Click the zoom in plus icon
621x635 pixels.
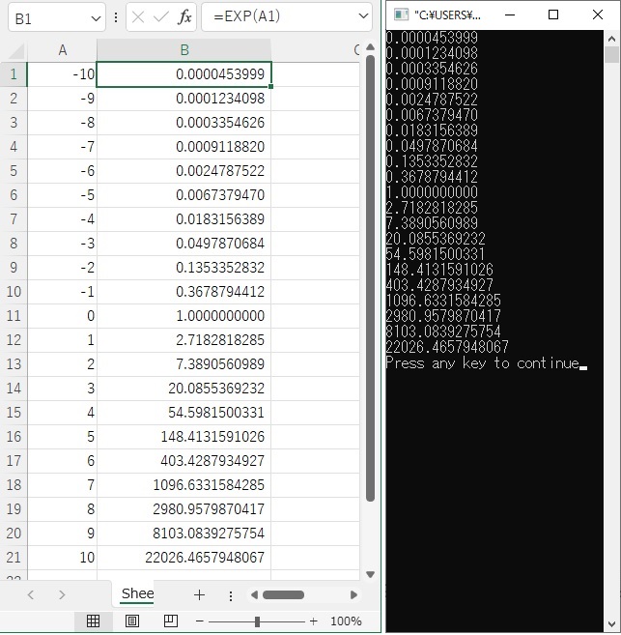click(313, 621)
